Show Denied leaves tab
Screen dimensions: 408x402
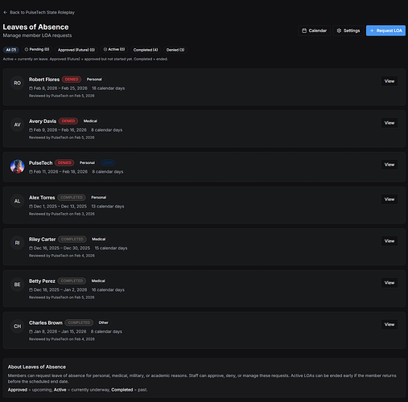(175, 50)
